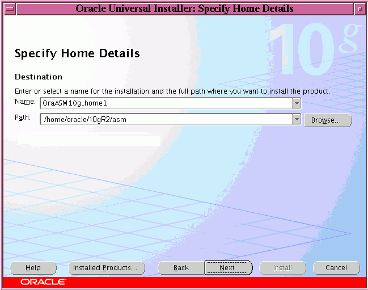This screenshot has height=290, width=368.
Task: Go Back to the previous step
Action: click(181, 268)
